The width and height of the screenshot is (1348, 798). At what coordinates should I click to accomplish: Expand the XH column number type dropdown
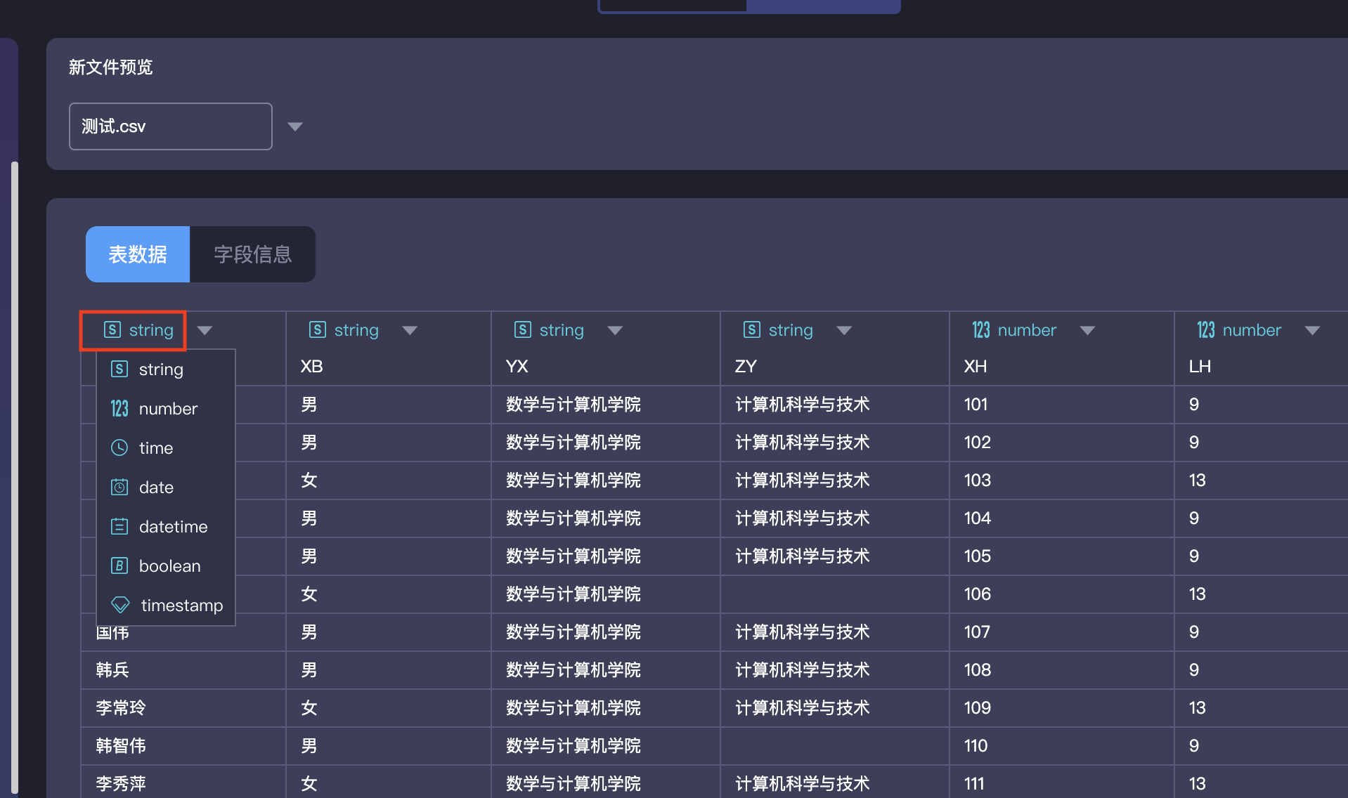1087,330
